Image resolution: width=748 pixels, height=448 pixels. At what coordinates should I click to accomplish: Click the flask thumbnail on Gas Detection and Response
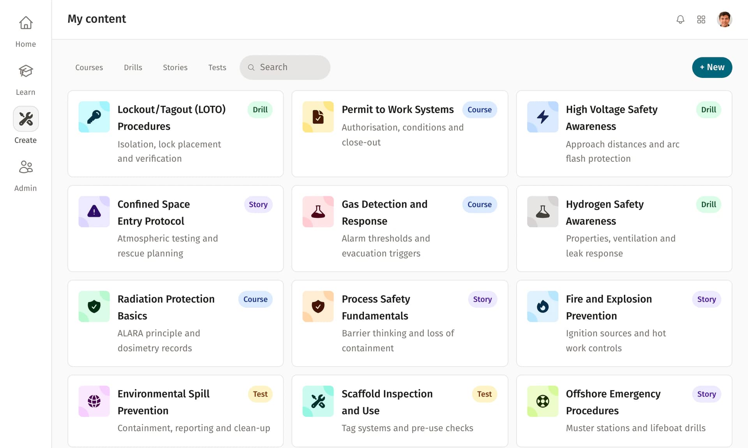point(318,212)
